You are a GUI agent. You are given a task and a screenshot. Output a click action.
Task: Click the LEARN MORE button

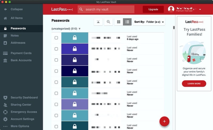click(194, 83)
